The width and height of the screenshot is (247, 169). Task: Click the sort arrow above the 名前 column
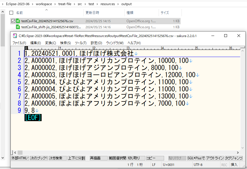pyautogui.click(x=46, y=10)
